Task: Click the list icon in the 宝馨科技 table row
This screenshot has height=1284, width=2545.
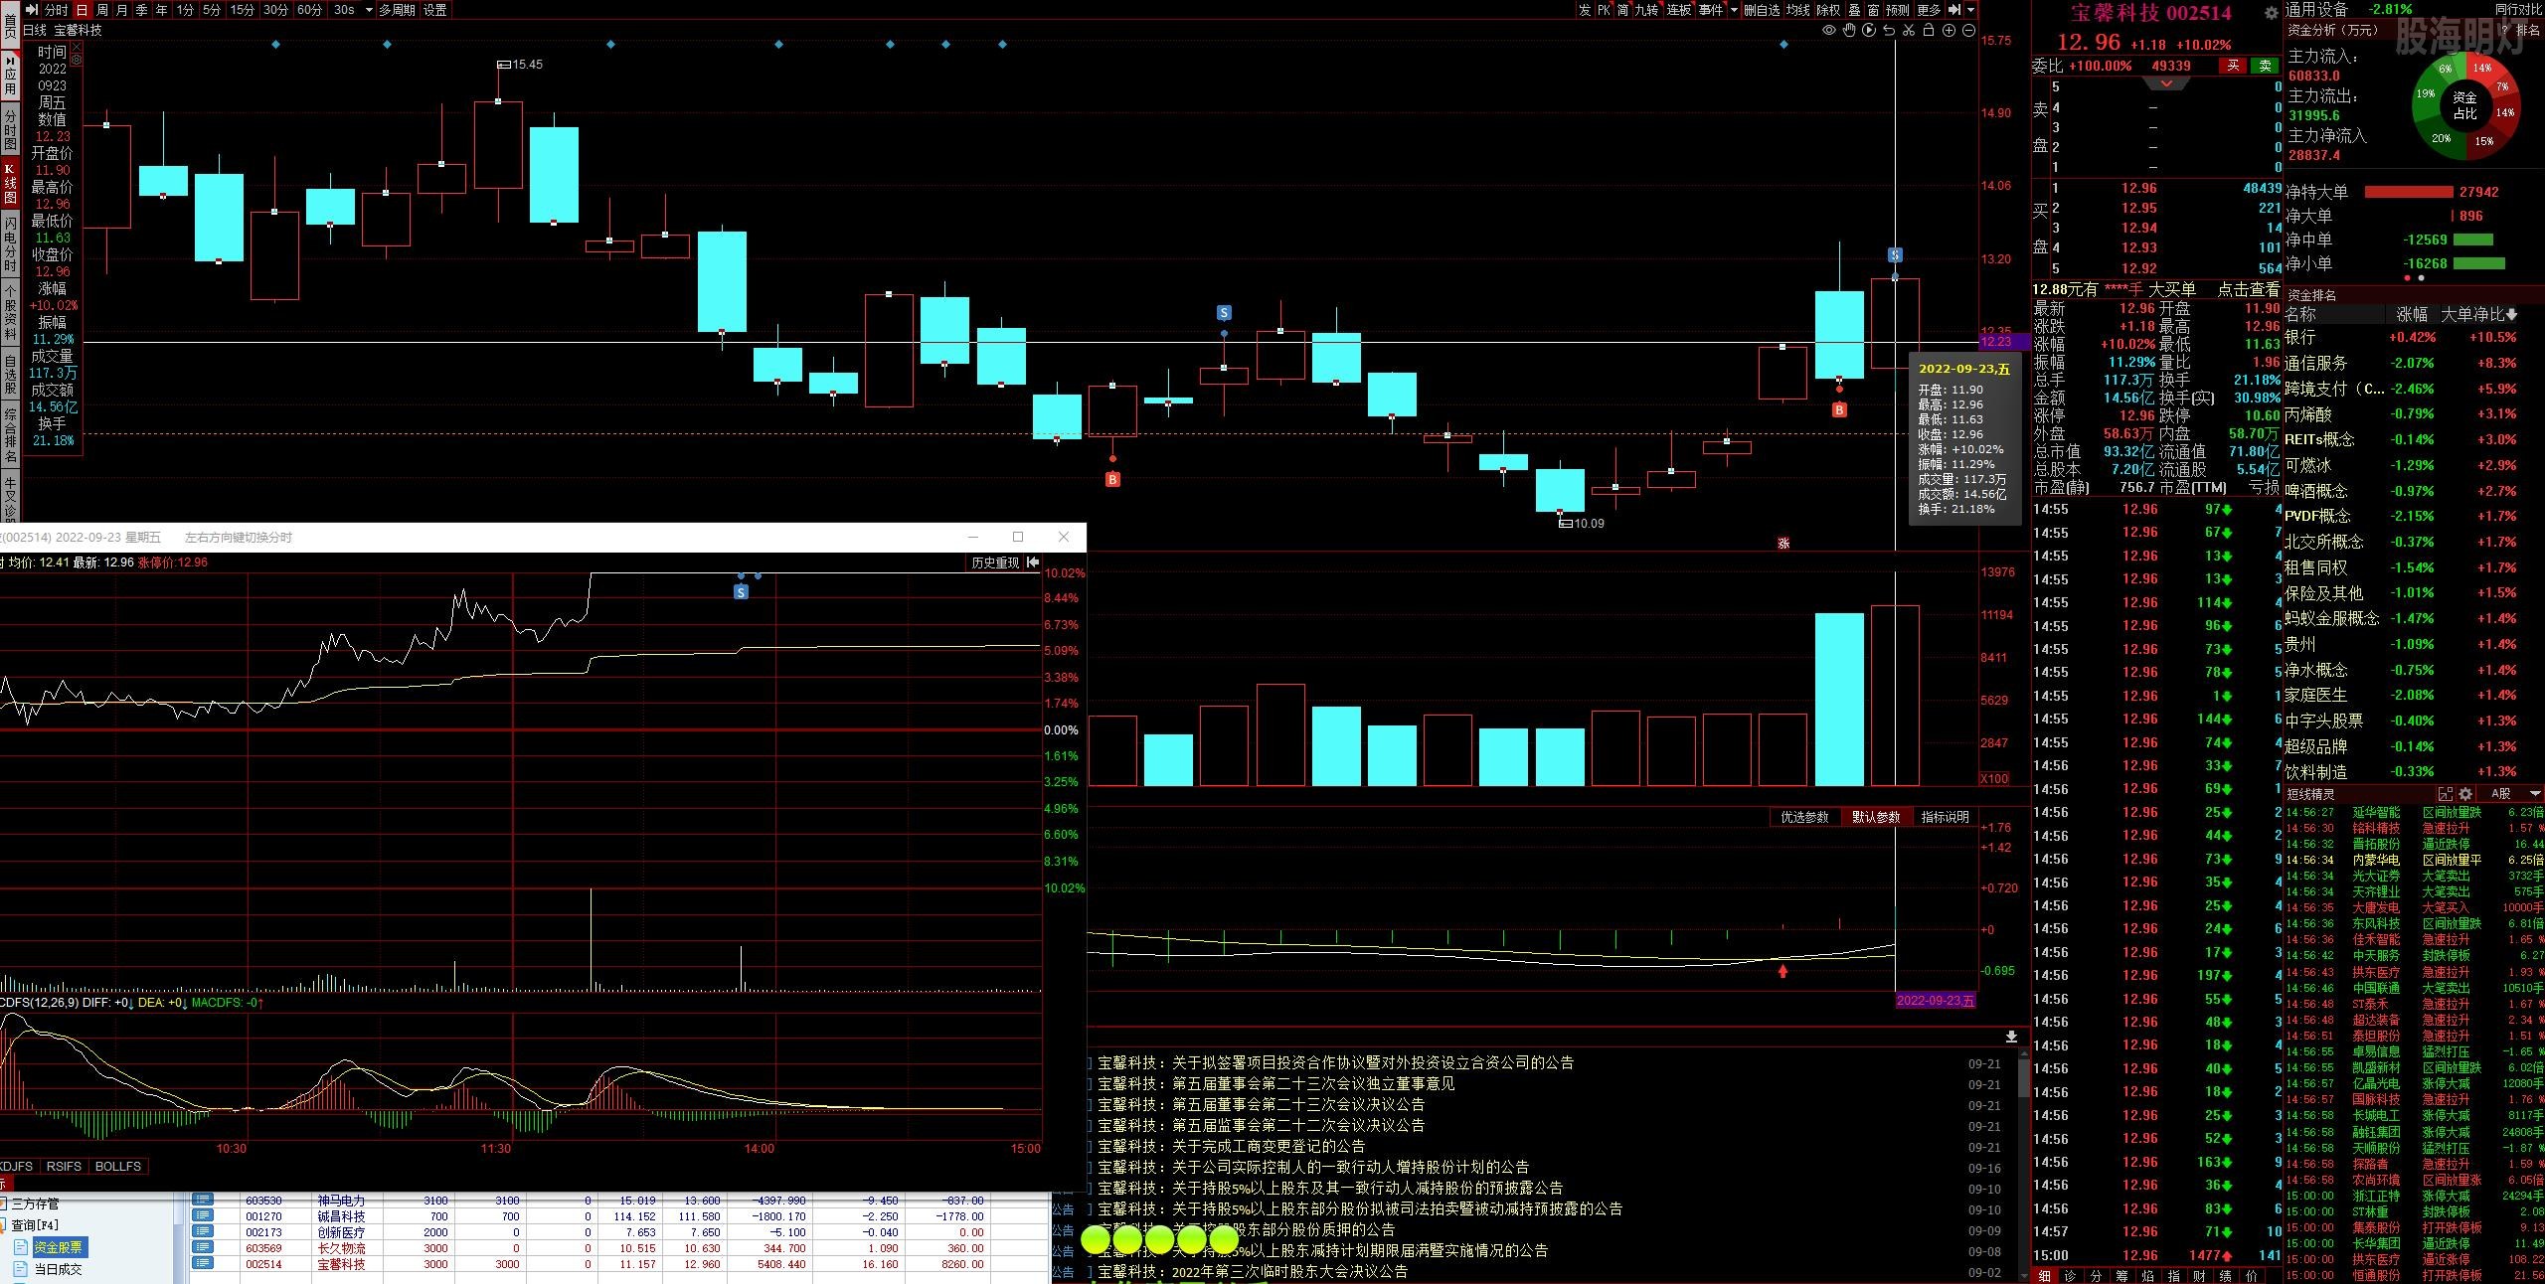Action: click(x=203, y=1264)
